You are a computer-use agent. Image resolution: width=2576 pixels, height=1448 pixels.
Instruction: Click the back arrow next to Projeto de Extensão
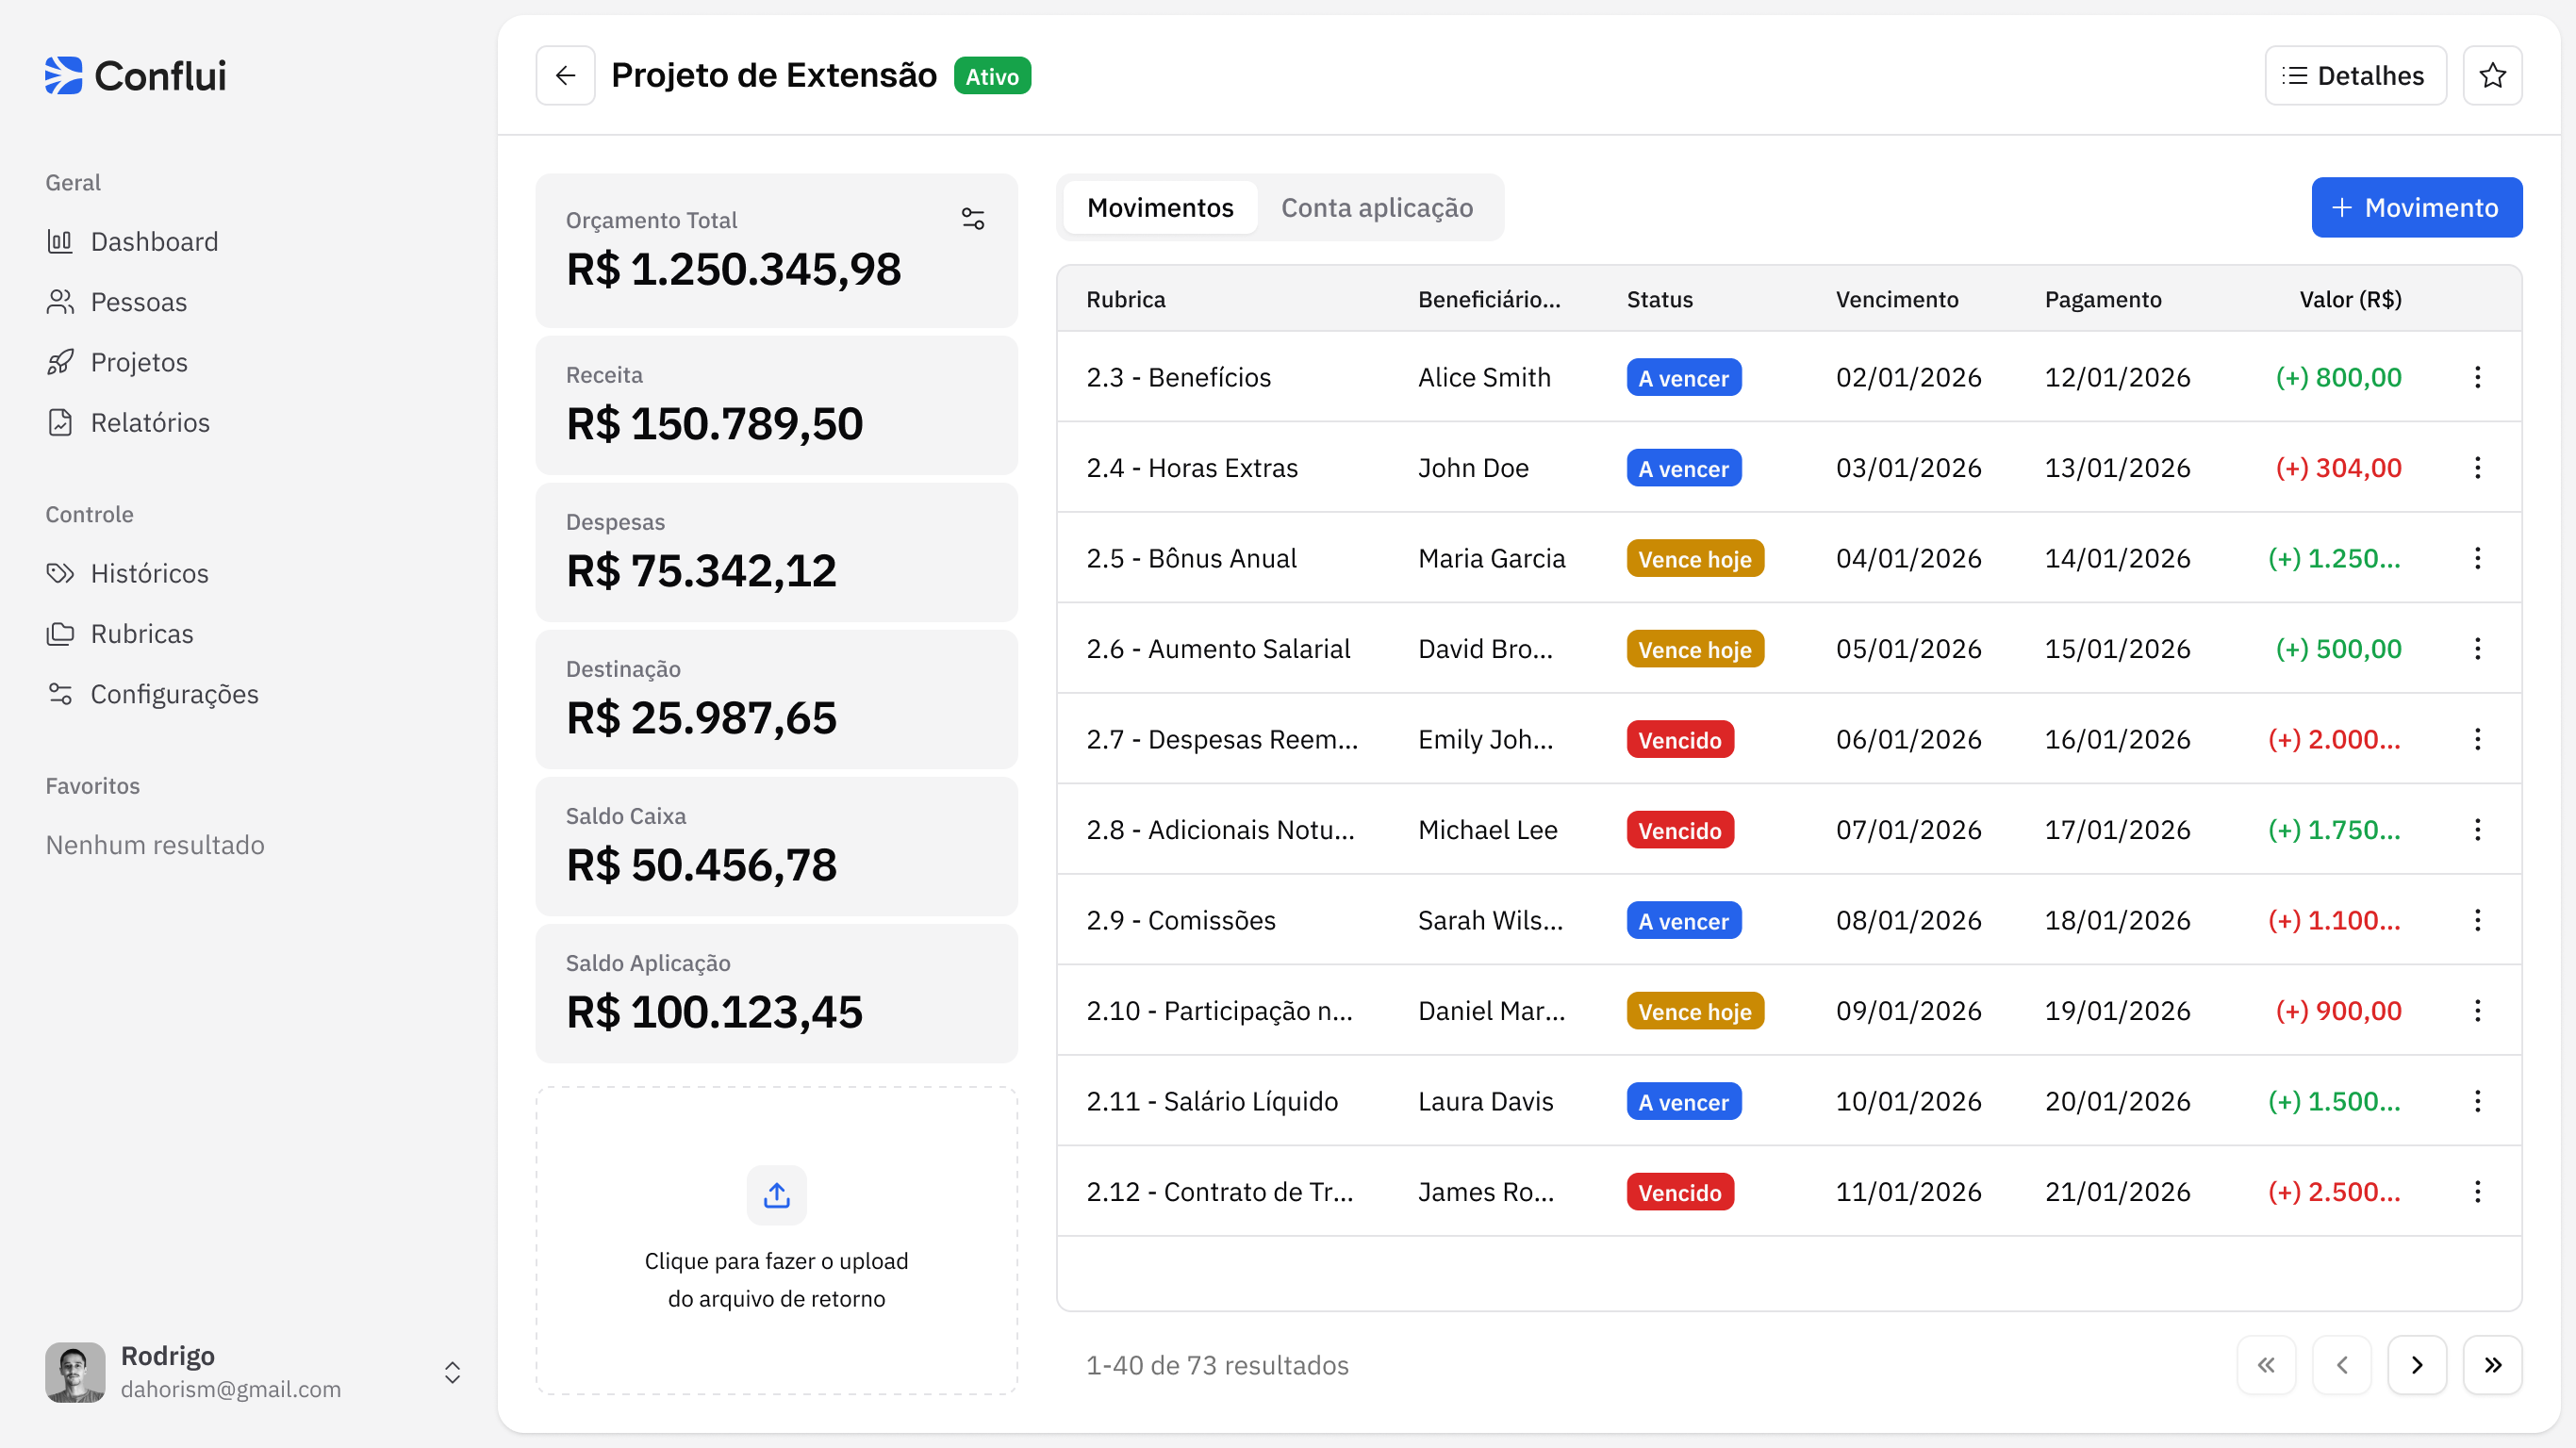tap(565, 75)
